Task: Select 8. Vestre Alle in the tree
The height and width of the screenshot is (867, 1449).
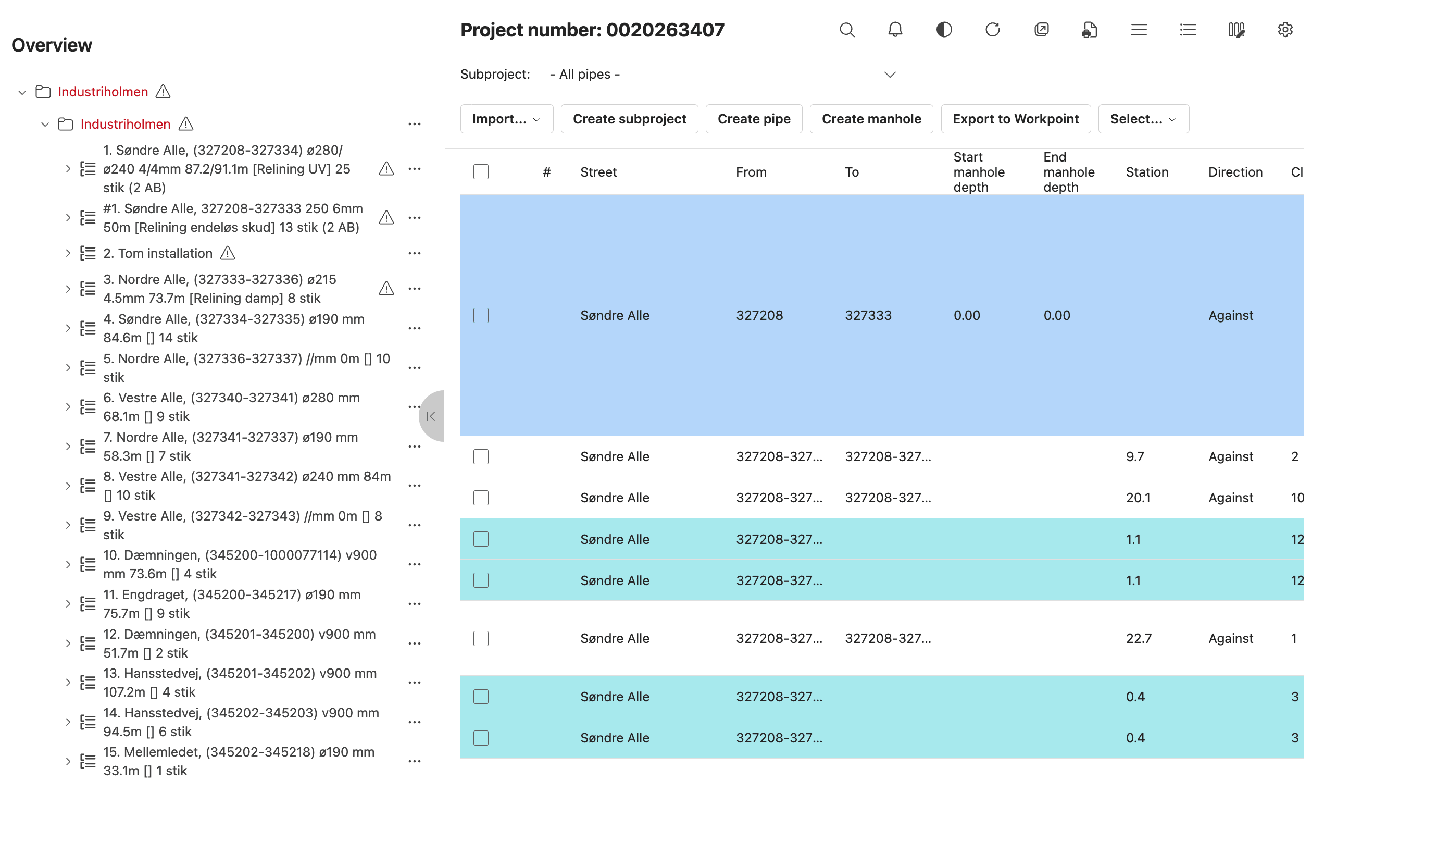Action: (x=247, y=486)
